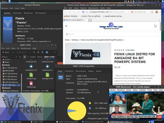Open the Emblems tab in Properties dialog
164x123 pixels.
[69, 71]
